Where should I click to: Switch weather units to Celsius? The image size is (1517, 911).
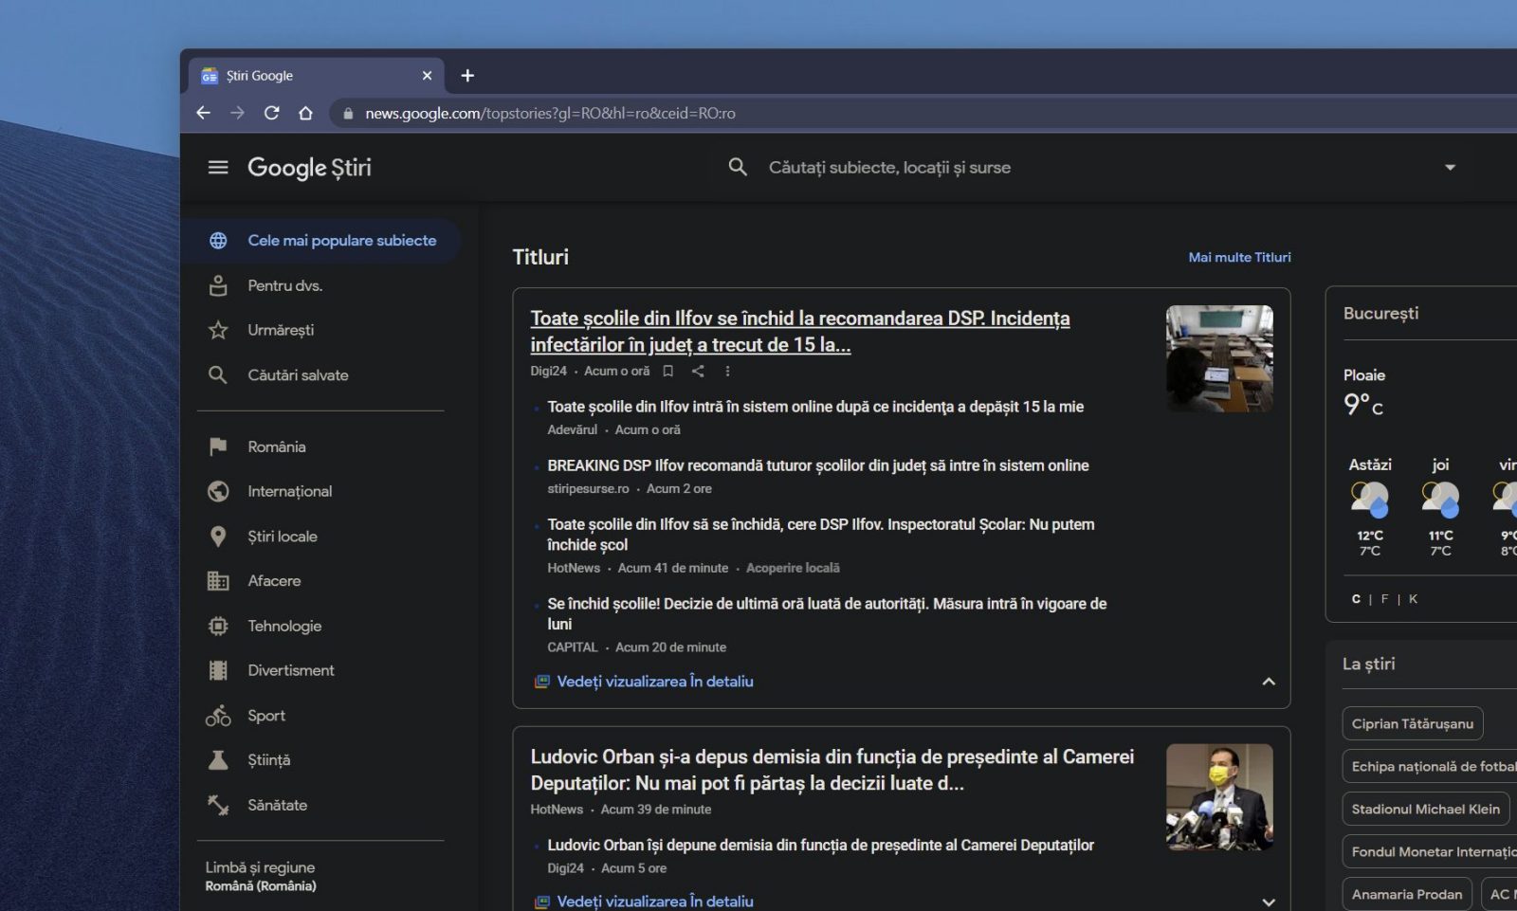[1356, 599]
